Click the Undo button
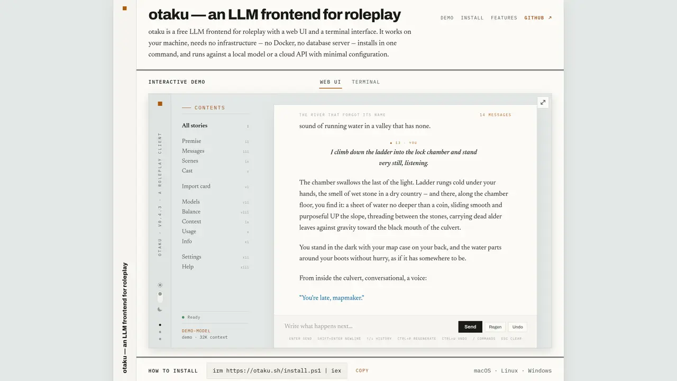Image resolution: width=677 pixels, height=381 pixels. (517, 327)
